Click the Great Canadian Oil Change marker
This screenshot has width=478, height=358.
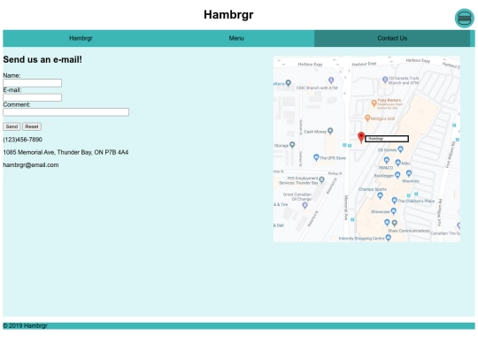tap(305, 205)
